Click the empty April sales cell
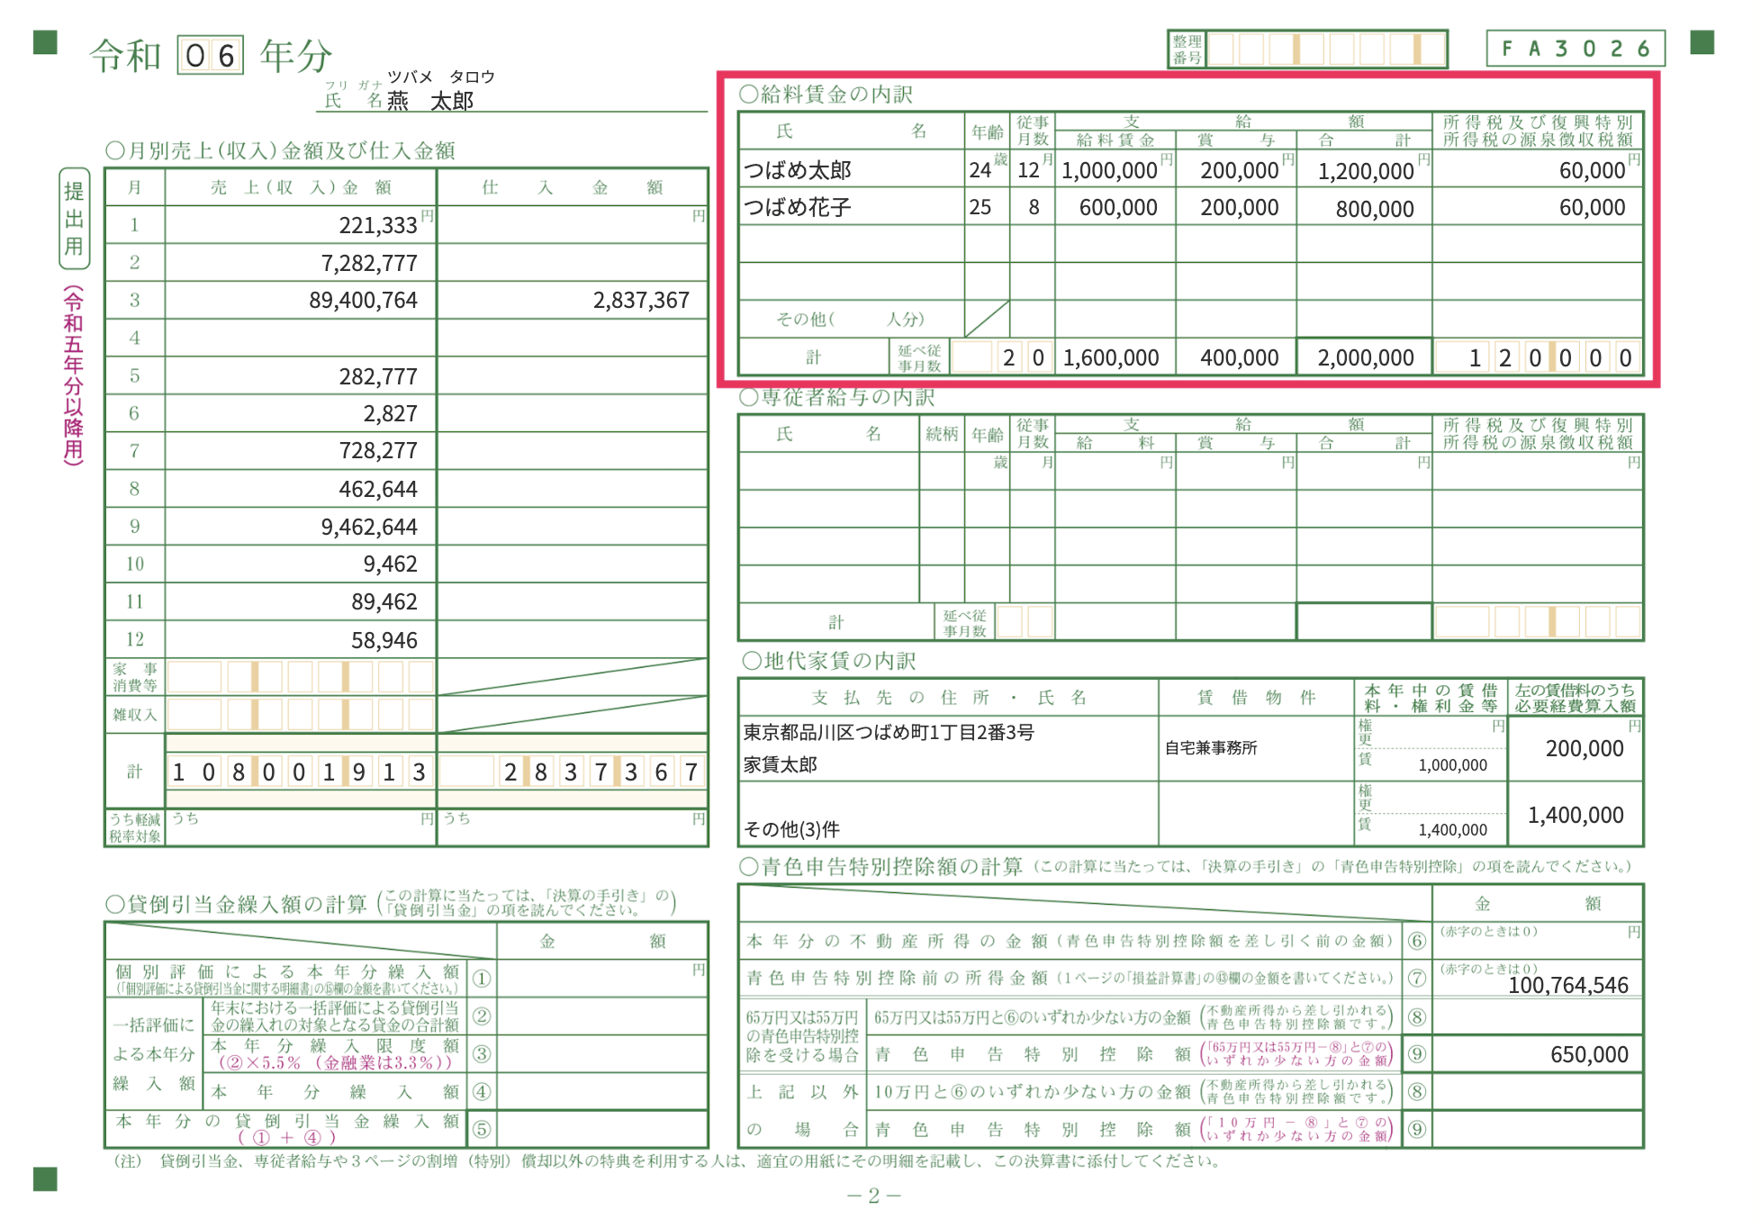 301,338
